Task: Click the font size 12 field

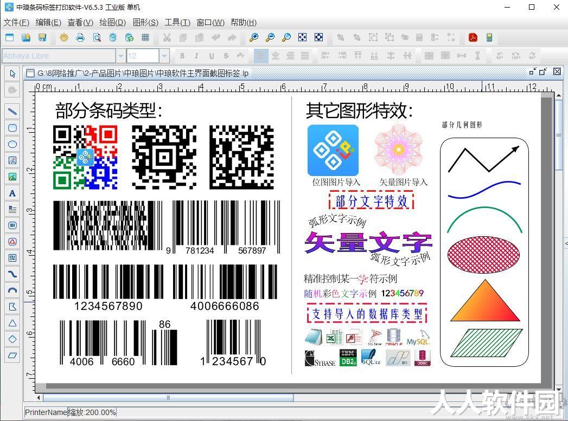Action: pos(143,56)
